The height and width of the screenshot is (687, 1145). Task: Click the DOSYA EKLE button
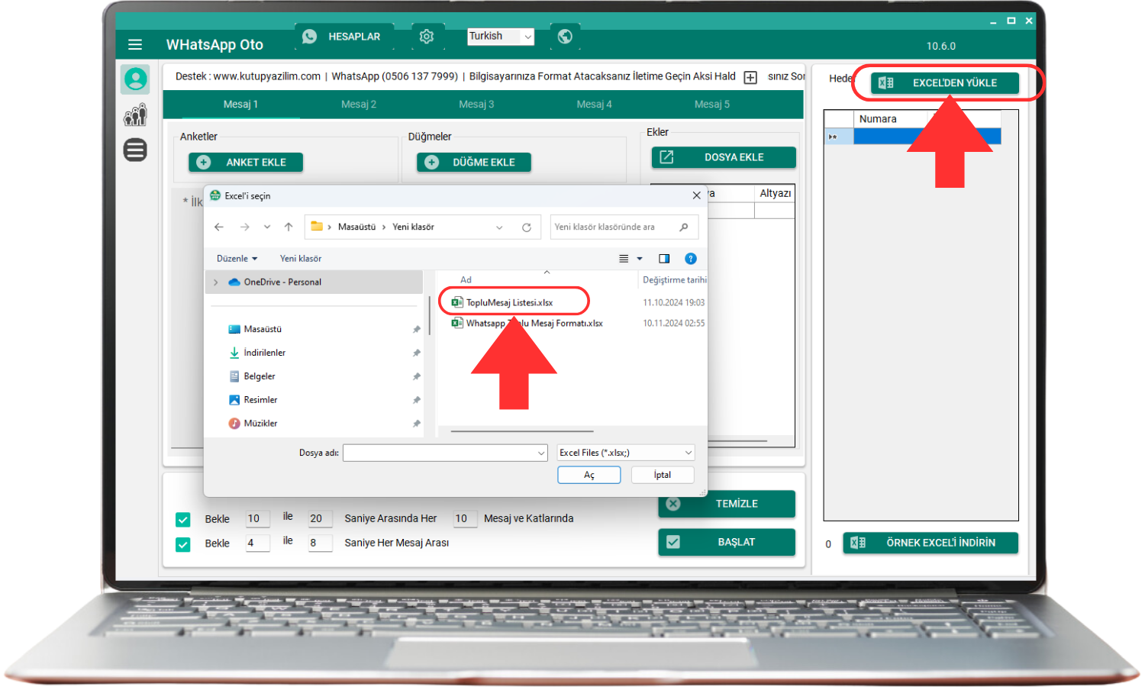pyautogui.click(x=724, y=157)
